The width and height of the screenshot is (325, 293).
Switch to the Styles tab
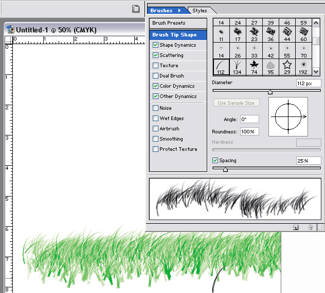pos(200,11)
